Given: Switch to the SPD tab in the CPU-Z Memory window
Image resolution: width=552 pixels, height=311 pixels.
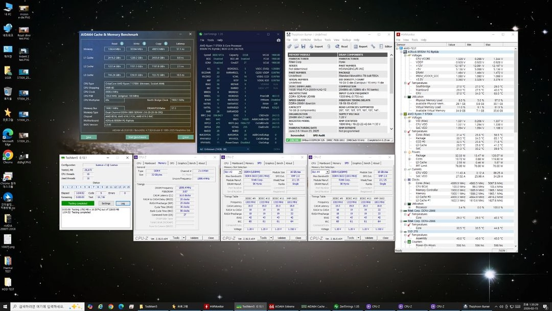Looking at the screenshot, I should pyautogui.click(x=172, y=163).
